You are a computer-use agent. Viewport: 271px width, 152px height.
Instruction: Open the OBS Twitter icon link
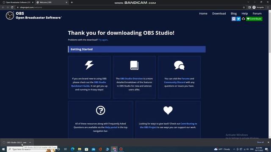(238, 19)
